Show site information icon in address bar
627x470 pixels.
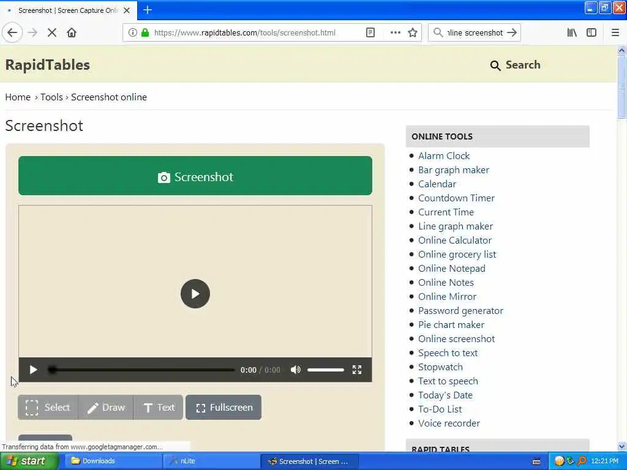[133, 32]
